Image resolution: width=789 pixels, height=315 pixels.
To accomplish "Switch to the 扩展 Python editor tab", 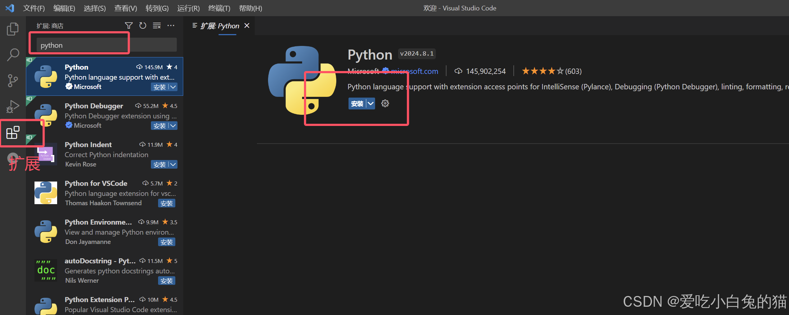I will point(219,25).
